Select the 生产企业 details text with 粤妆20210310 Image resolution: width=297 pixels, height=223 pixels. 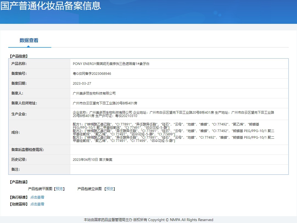point(173,114)
